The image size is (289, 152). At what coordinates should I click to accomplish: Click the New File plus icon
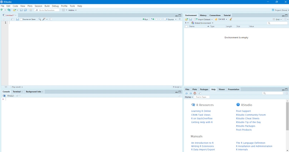point(2,10)
